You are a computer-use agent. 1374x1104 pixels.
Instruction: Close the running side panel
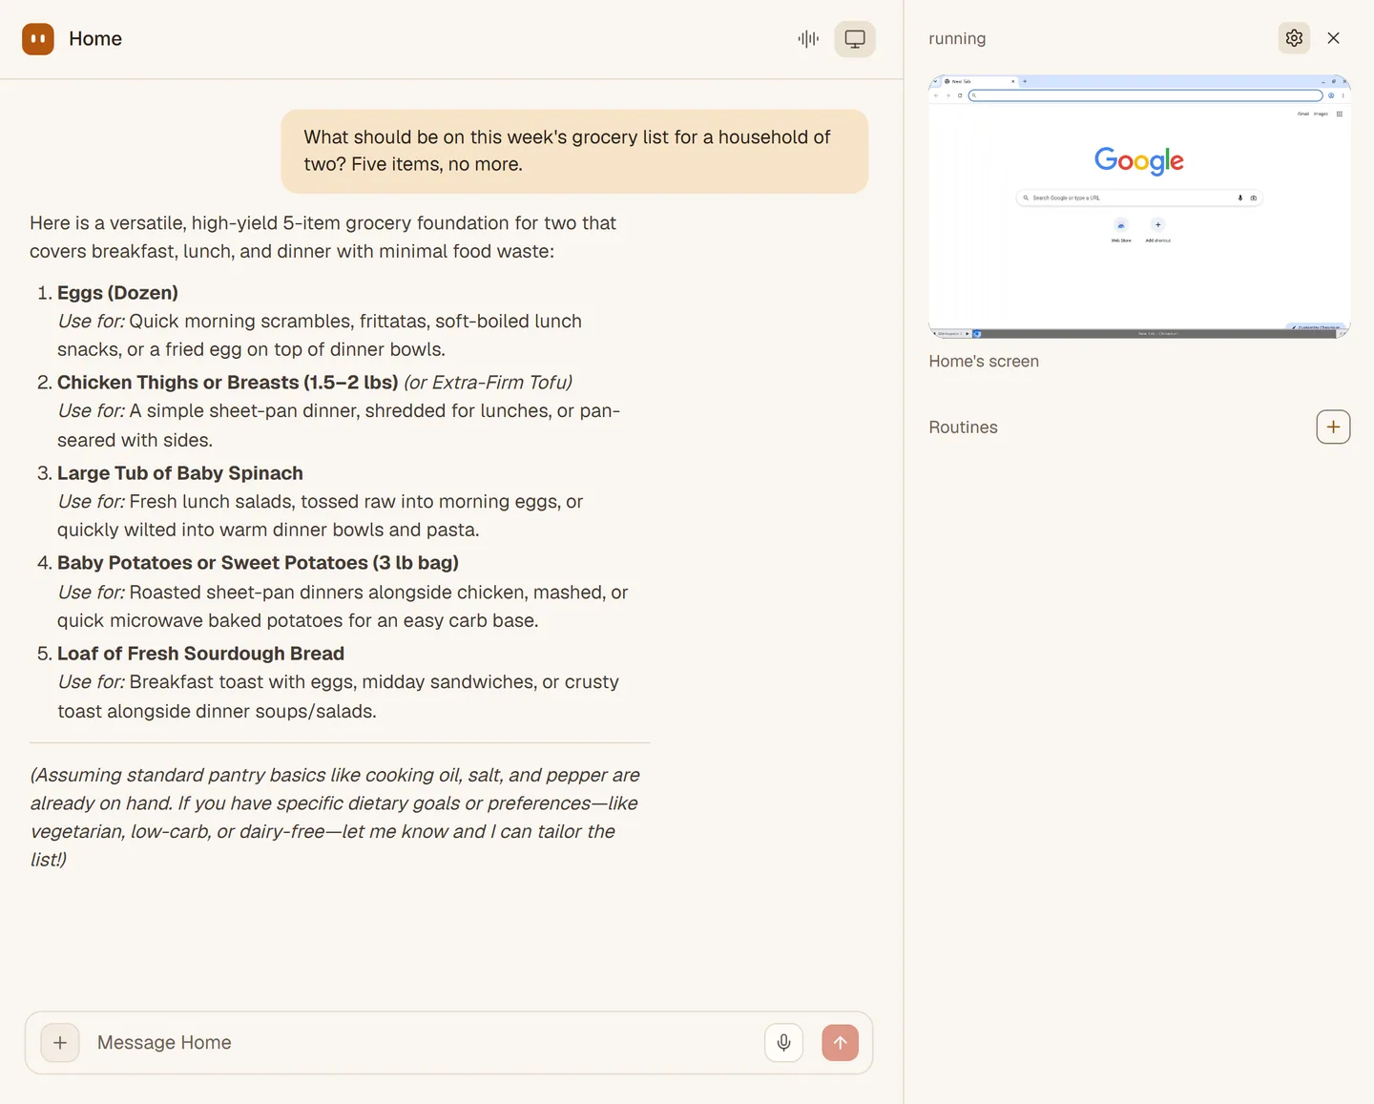pos(1334,38)
